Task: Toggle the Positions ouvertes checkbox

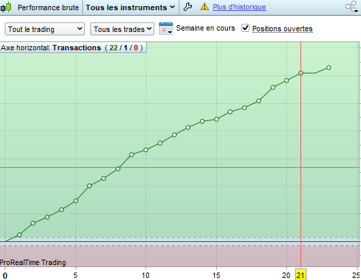Action: [x=245, y=28]
